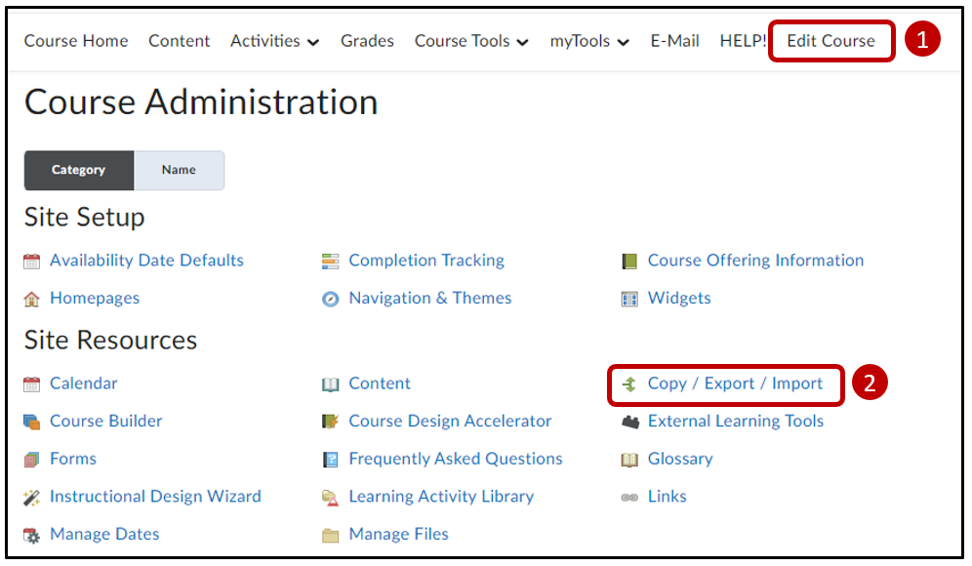Open the External Learning Tools link
The height and width of the screenshot is (566, 972).
735,422
